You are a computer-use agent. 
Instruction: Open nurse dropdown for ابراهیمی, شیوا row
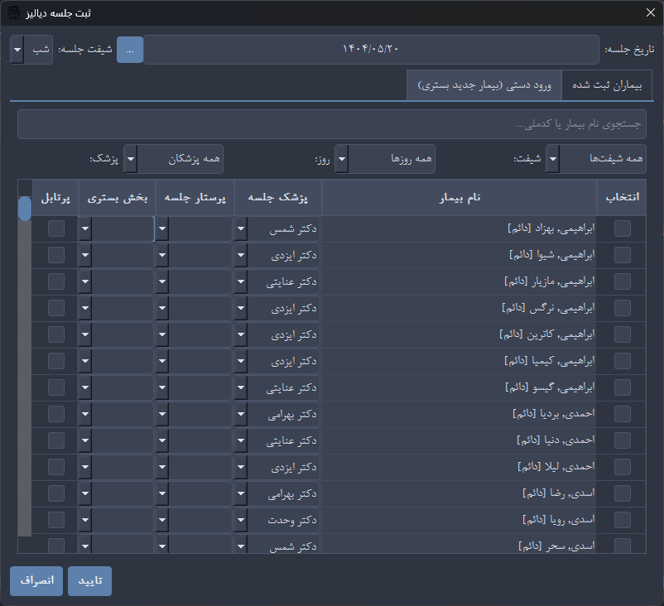click(x=162, y=255)
